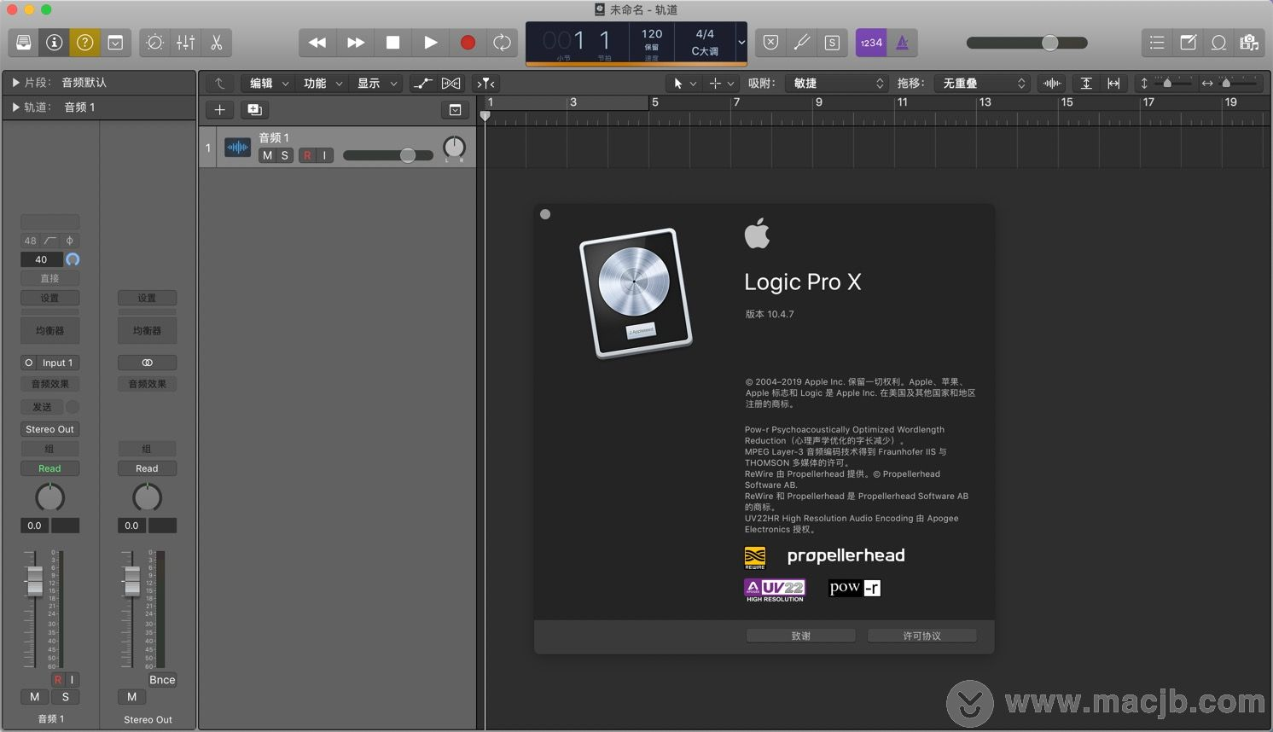
Task: Adjust the 音频 1 track header volume slider
Action: coord(388,155)
